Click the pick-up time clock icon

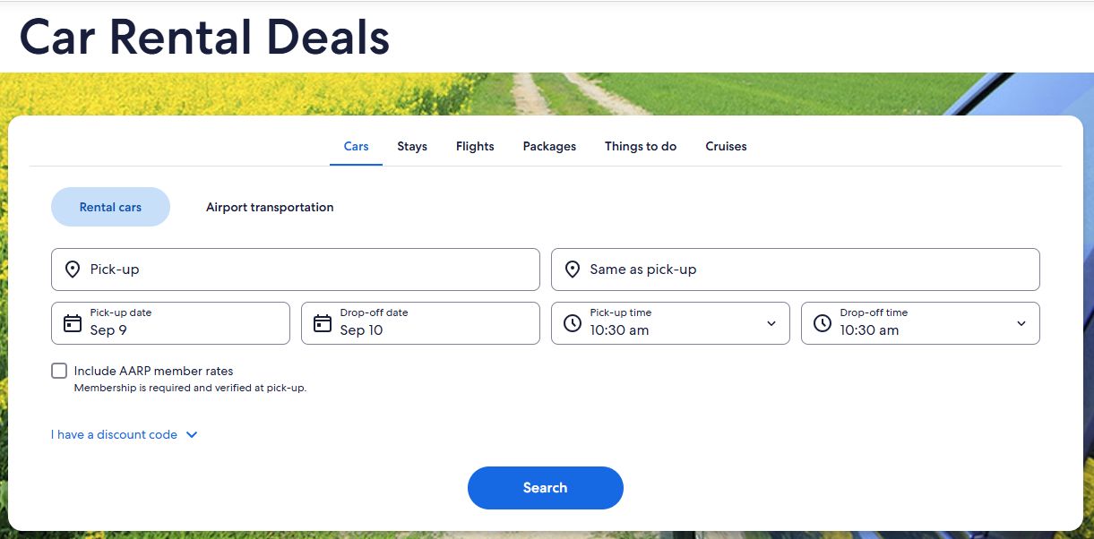point(573,323)
